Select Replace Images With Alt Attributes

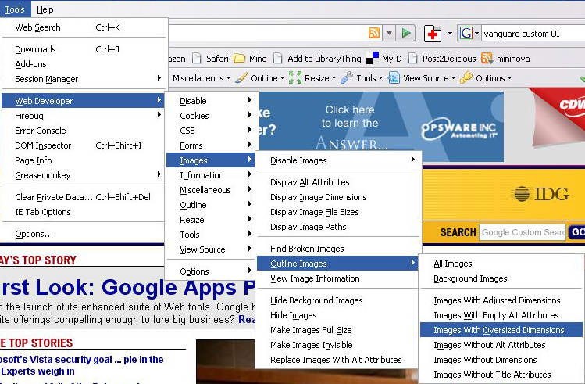tap(338, 360)
